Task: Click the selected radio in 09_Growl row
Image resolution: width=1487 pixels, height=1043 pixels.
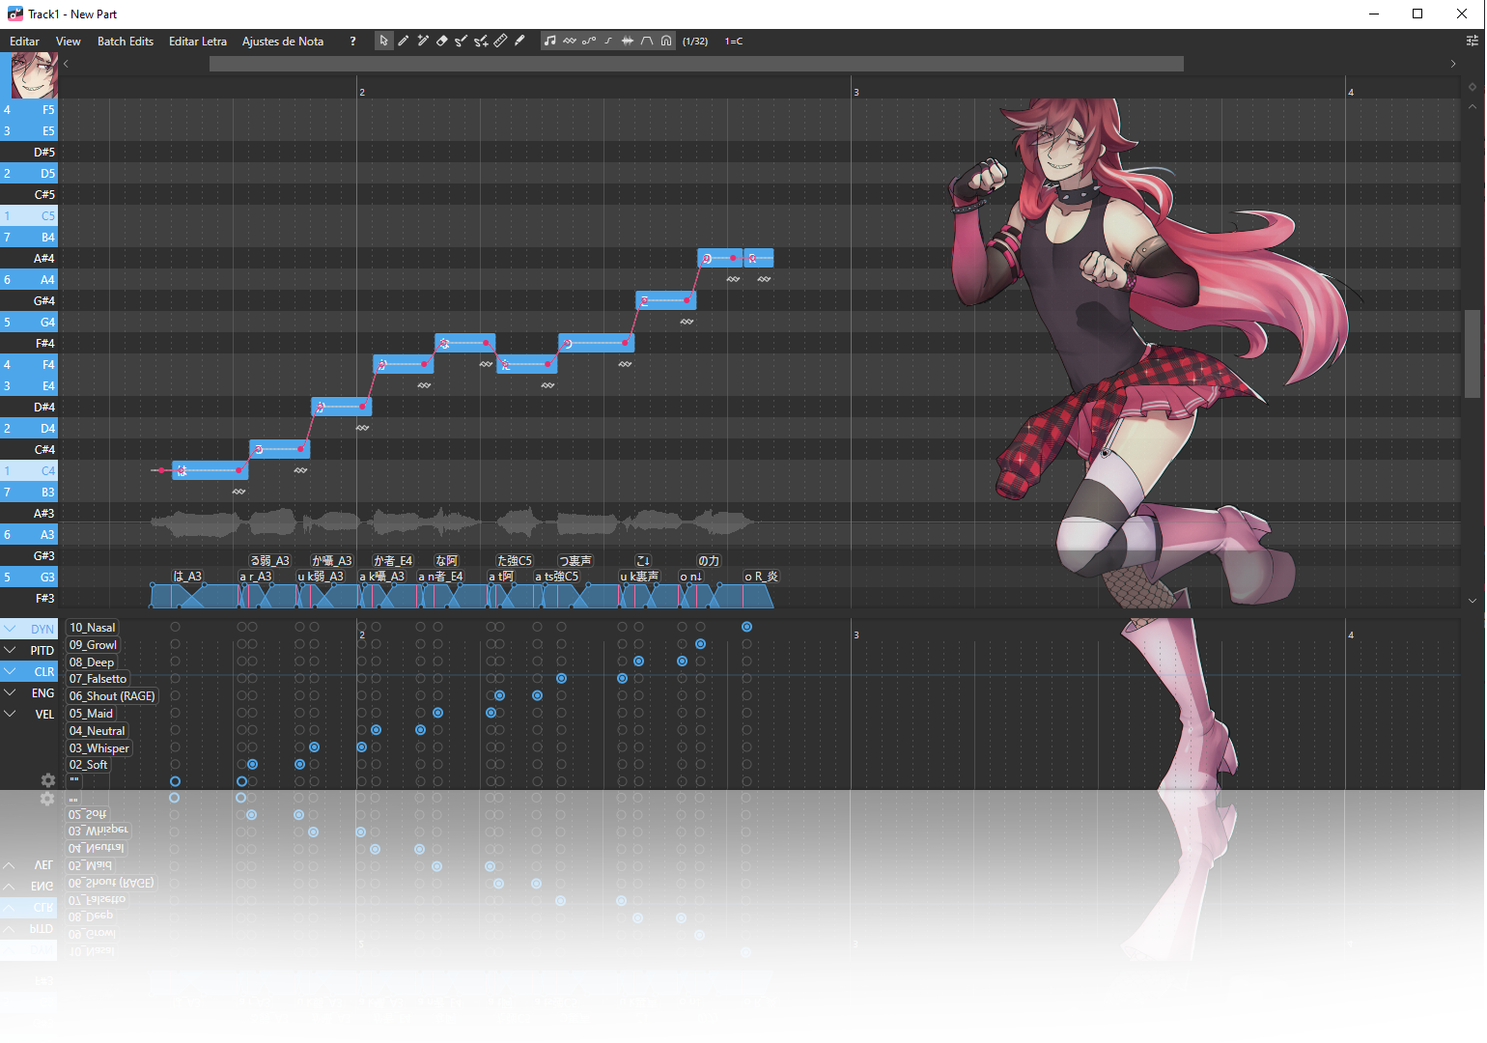Action: pyautogui.click(x=700, y=644)
